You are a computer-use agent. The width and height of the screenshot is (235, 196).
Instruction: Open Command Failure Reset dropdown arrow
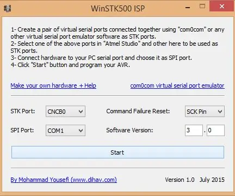tap(220, 112)
